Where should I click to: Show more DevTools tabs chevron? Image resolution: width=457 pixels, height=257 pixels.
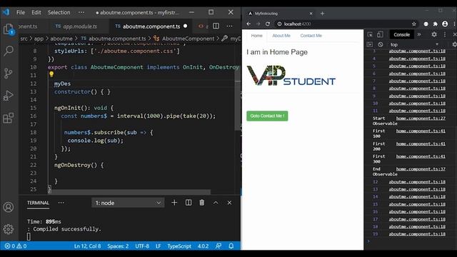click(419, 34)
